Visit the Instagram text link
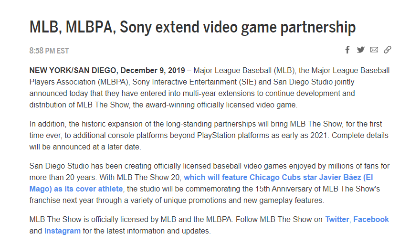420x244 pixels. pos(62,231)
